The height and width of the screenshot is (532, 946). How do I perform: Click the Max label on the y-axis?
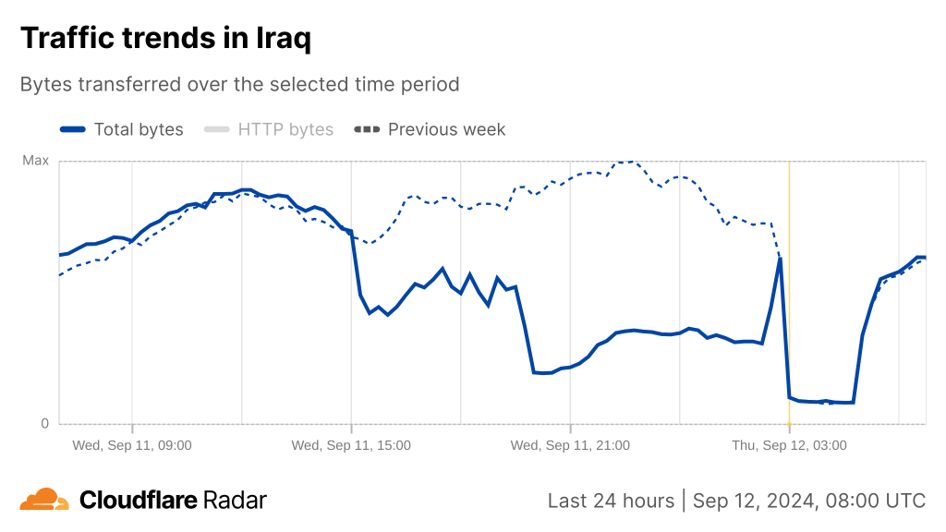click(35, 161)
